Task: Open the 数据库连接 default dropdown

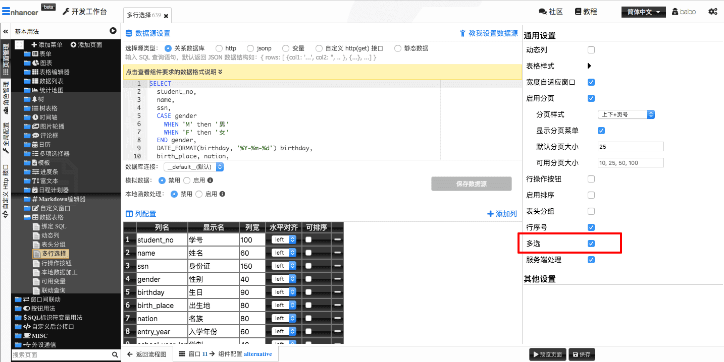Action: (x=193, y=167)
